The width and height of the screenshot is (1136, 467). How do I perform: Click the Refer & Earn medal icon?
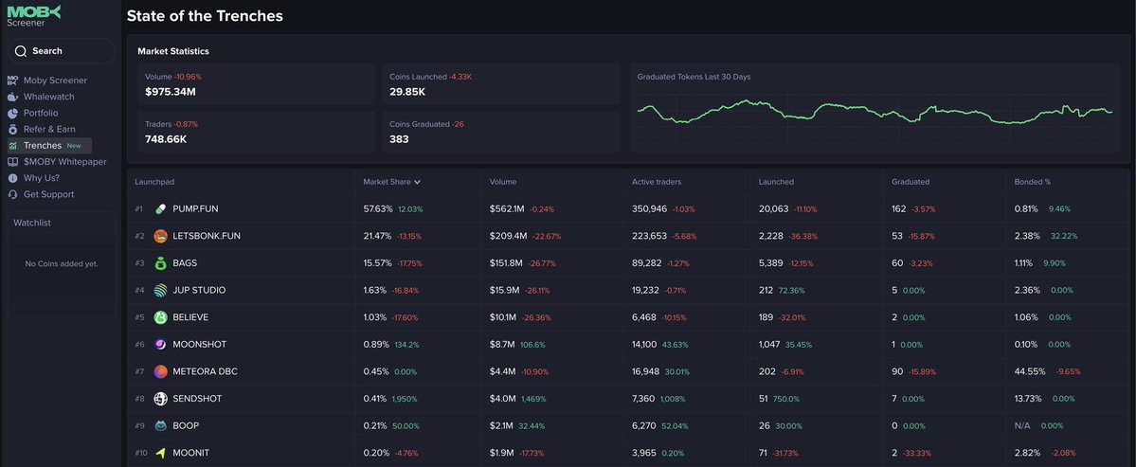(12, 130)
